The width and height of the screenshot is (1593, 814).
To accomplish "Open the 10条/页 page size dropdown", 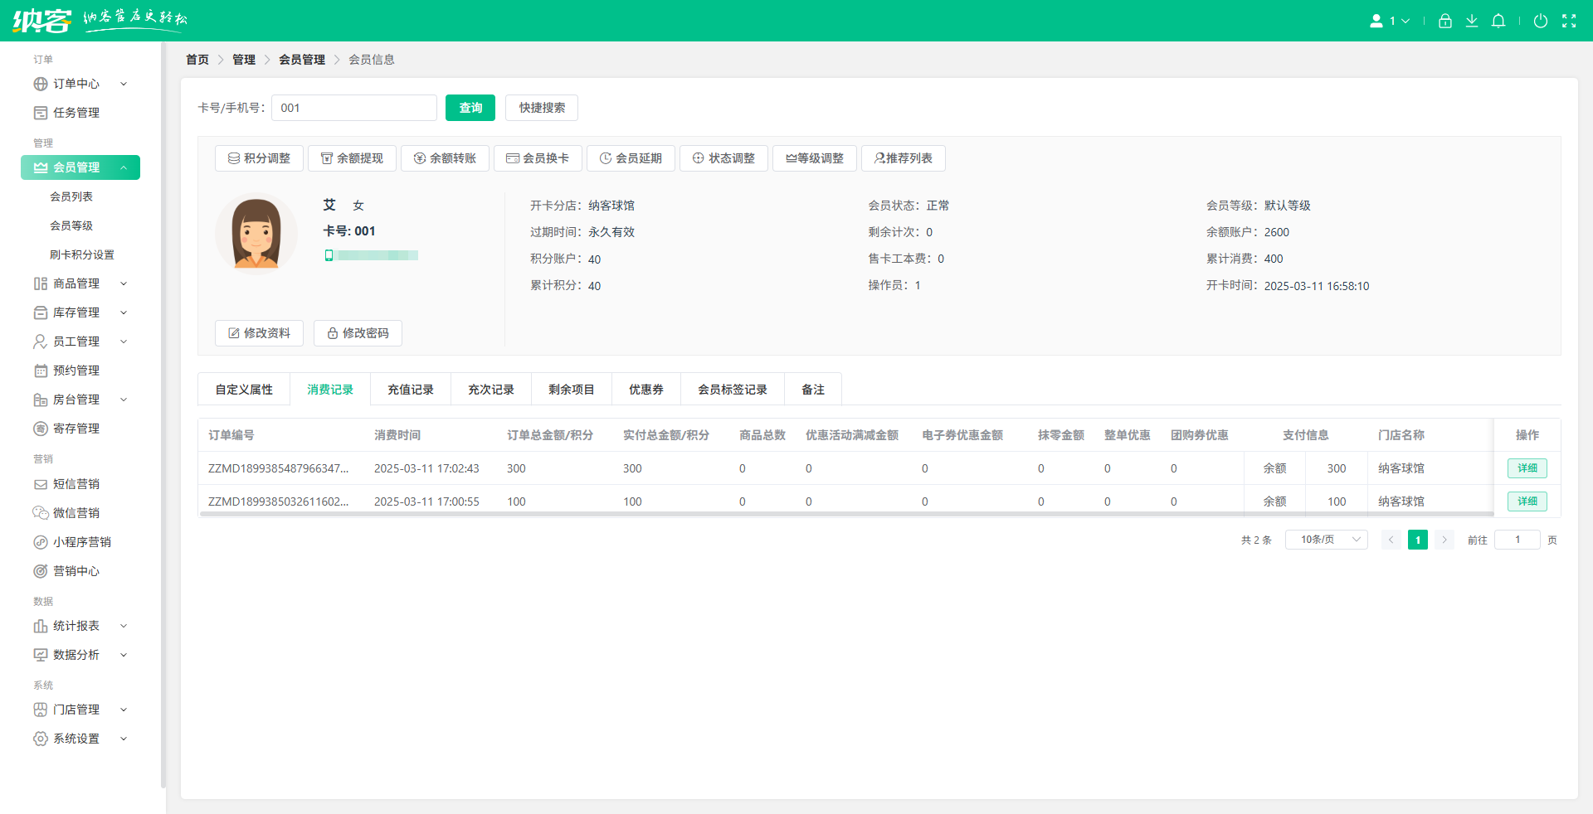I will click(x=1325, y=539).
